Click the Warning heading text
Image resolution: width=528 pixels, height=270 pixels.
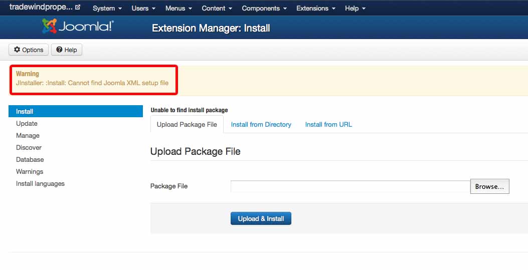[x=27, y=74]
